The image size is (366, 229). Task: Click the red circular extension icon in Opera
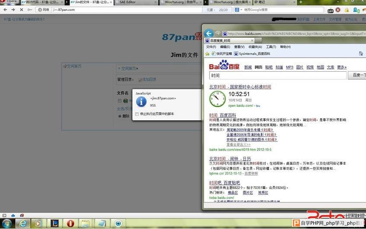[338, 10]
